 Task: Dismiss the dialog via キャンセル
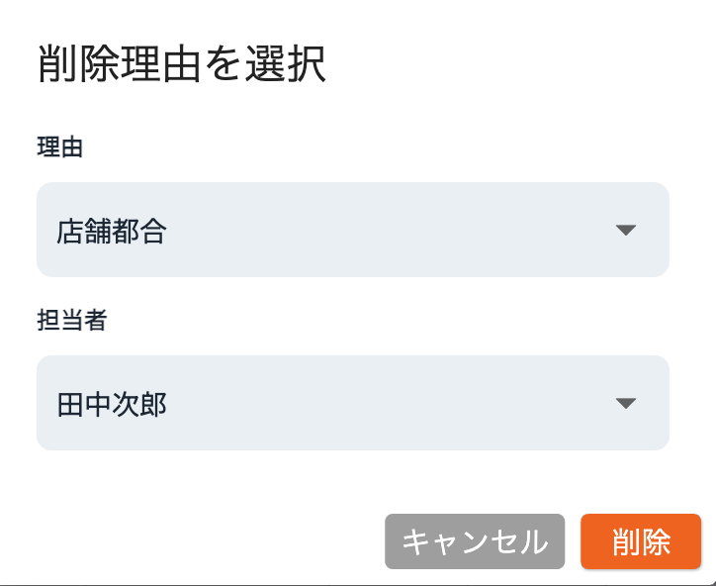tap(475, 541)
